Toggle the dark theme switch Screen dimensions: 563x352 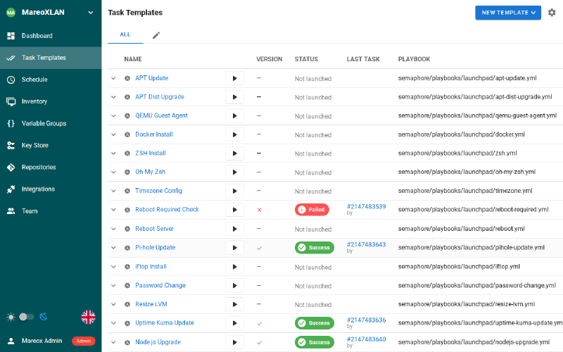(x=26, y=317)
